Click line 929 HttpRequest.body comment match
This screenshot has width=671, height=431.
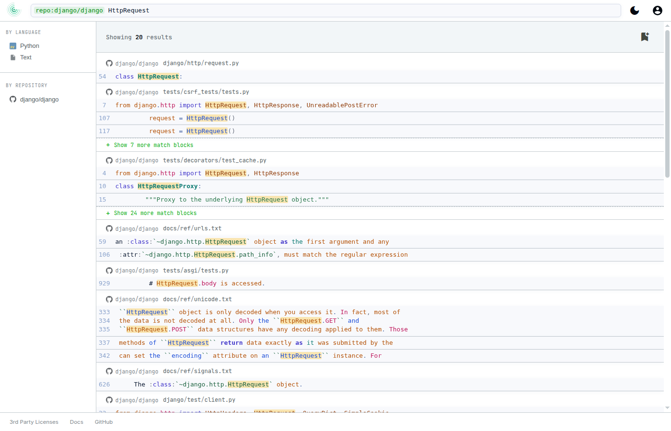pyautogui.click(x=380, y=284)
